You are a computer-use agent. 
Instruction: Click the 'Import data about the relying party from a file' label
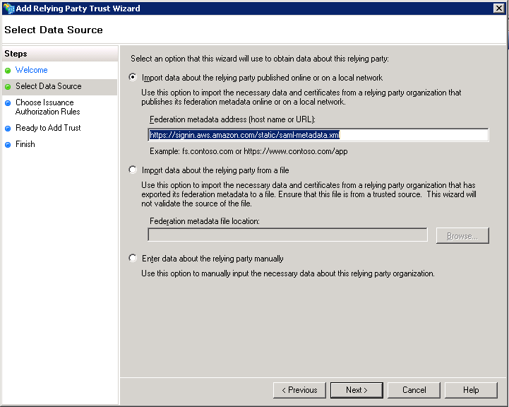click(x=215, y=170)
